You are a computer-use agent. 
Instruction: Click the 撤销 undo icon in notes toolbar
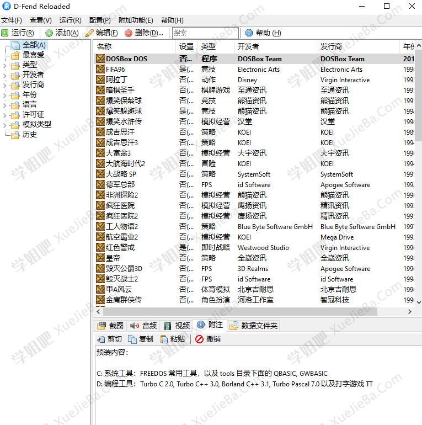199,339
